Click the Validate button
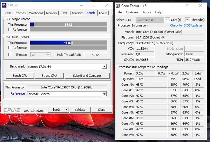Screen dimensions: 210x142 [x=80, y=109]
